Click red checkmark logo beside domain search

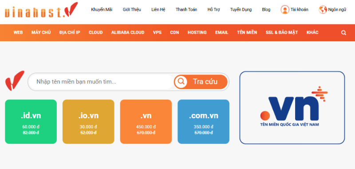coord(15,81)
